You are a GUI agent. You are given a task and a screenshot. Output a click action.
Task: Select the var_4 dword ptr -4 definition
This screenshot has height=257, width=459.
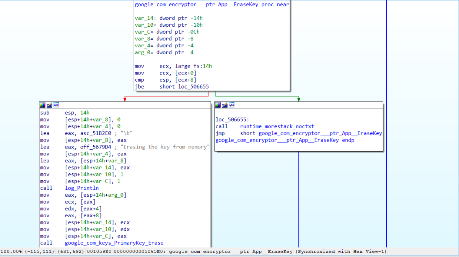[x=164, y=46]
